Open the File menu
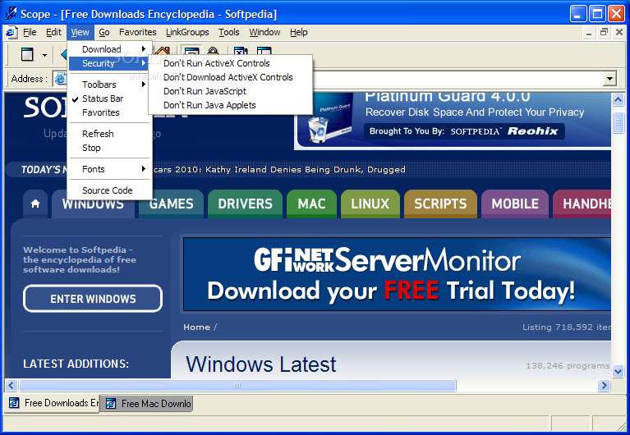The width and height of the screenshot is (630, 435). tap(30, 32)
